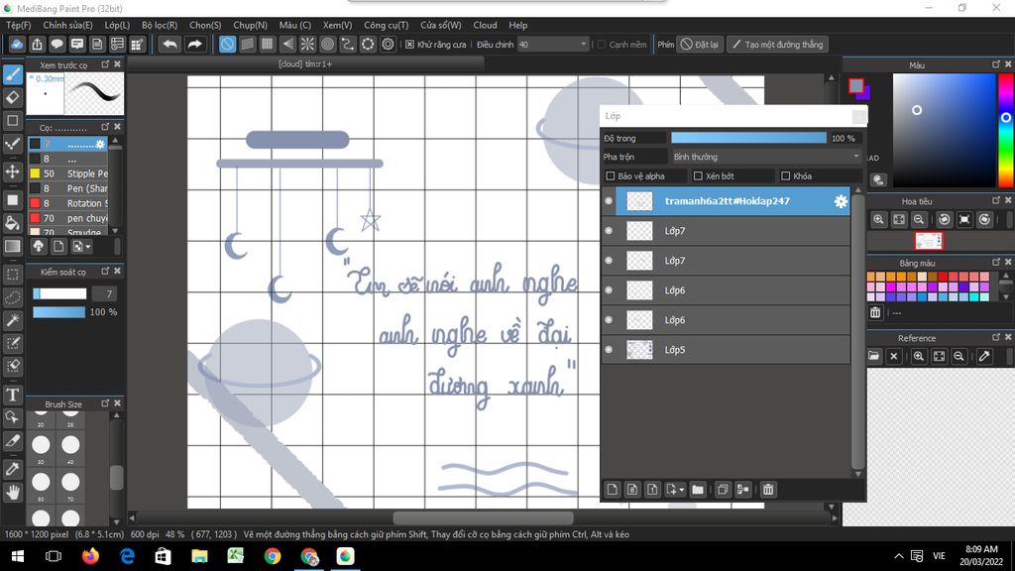
Task: Select the Eraser tool in left toolbar
Action: click(13, 97)
